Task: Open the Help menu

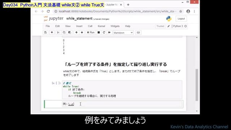Action: coord(128,26)
